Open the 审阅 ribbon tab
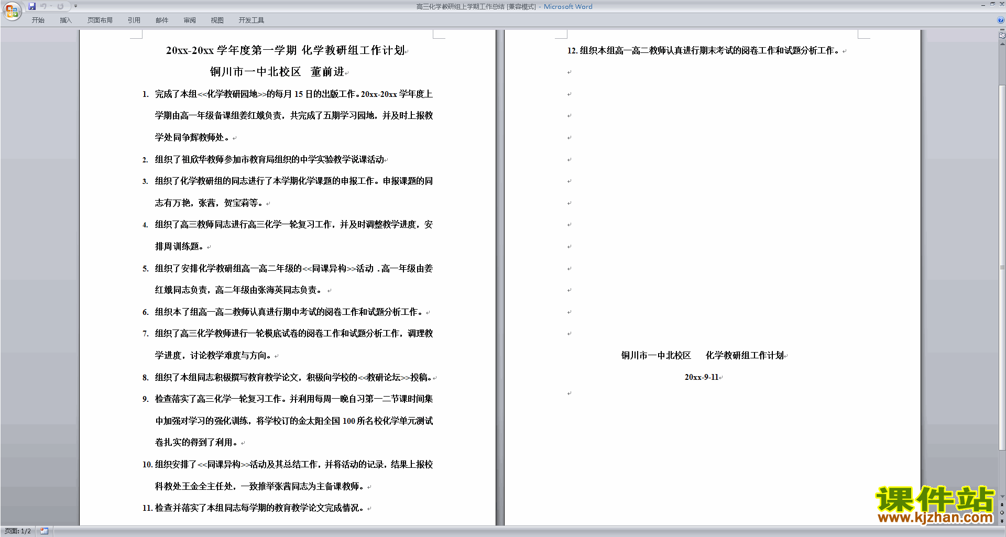The height and width of the screenshot is (537, 1006). pos(190,20)
